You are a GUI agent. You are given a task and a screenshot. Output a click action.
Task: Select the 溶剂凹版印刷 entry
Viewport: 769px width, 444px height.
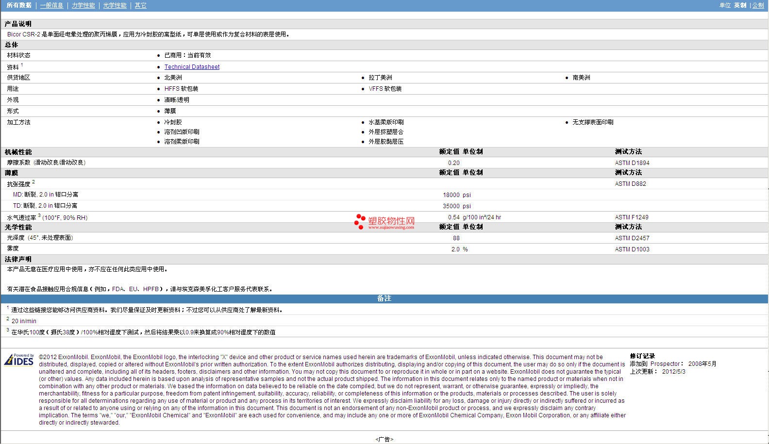[x=182, y=132]
